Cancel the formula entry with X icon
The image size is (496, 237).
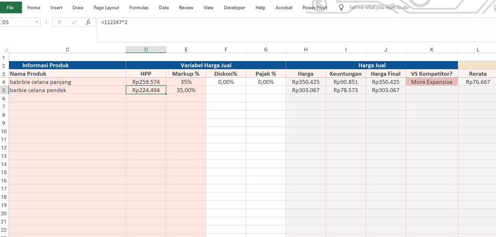[59, 22]
